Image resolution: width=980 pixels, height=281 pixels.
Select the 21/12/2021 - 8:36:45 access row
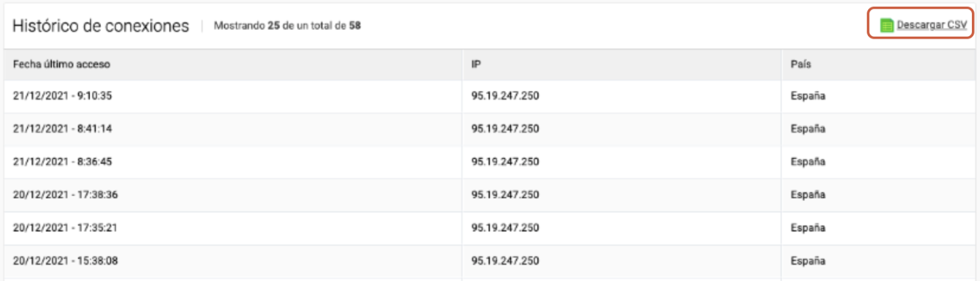click(x=490, y=162)
